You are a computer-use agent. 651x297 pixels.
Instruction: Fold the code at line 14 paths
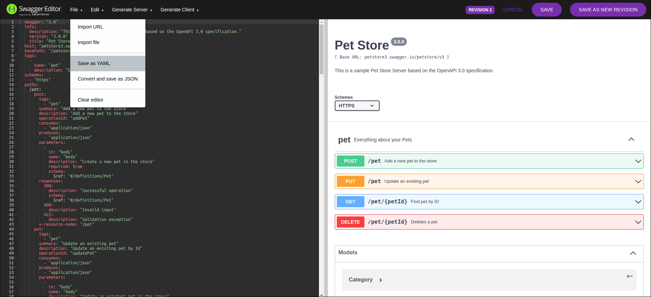16,85
